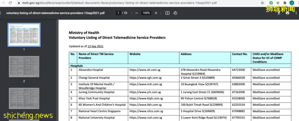Image resolution: width=299 pixels, height=121 pixels.
Task: Bookmark this page with the star icon
Action: click(262, 3)
